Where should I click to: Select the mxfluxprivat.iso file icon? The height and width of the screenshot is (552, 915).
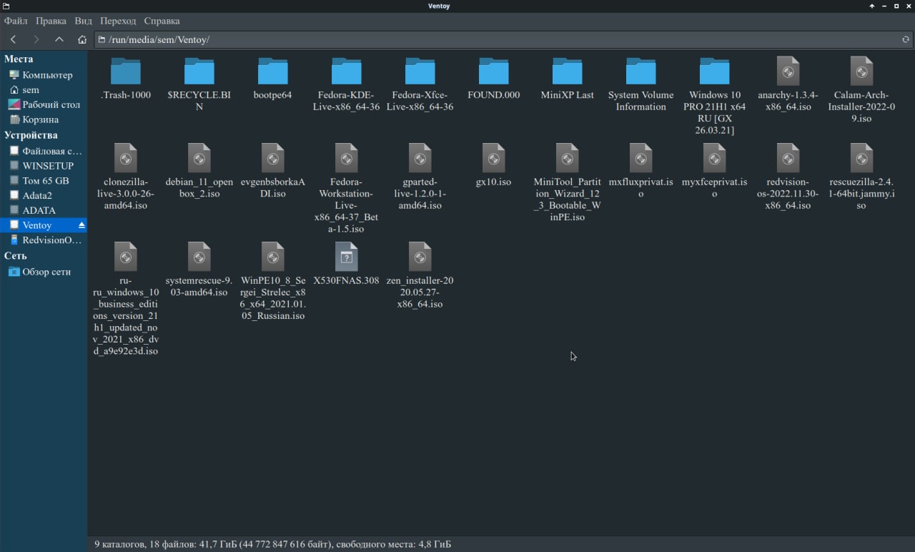pyautogui.click(x=641, y=158)
